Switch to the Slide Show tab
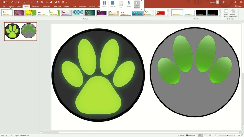 tap(57, 6)
